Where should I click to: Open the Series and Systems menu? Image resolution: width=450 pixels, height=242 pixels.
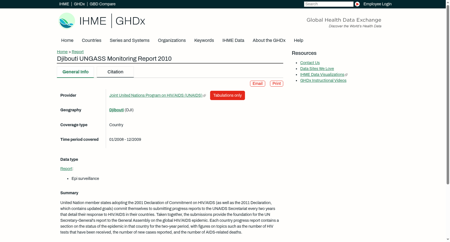click(x=129, y=40)
